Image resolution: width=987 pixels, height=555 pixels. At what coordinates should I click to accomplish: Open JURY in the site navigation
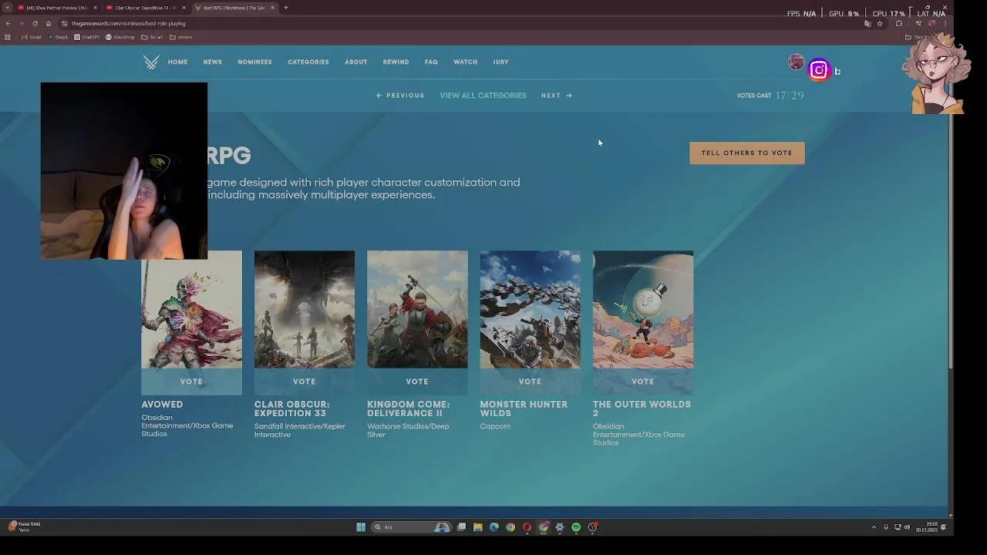point(500,62)
